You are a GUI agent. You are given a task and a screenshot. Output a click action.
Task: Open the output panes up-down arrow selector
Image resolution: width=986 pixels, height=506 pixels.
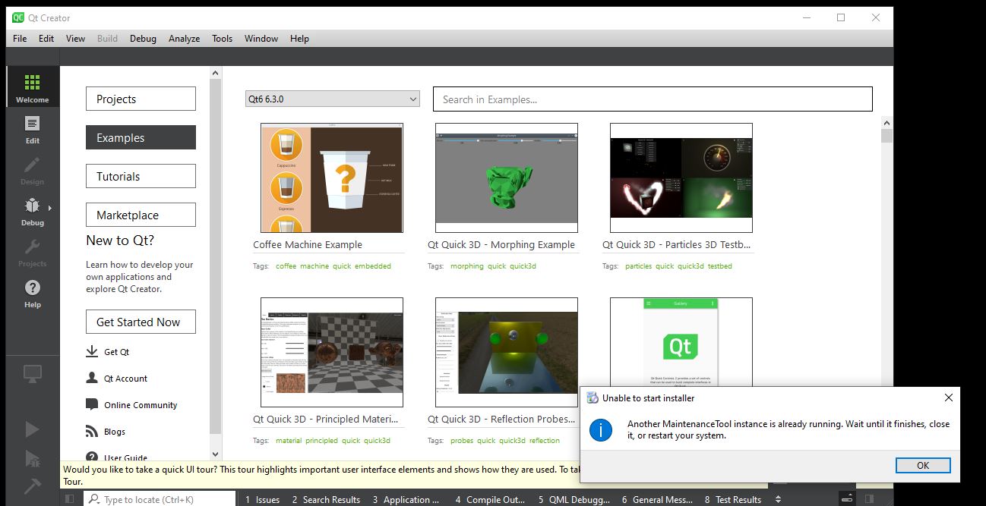coord(777,499)
